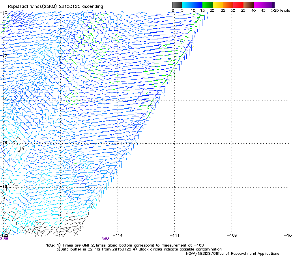Click the '-14' latitude label
The width and height of the screenshot is (292, 256).
pyautogui.click(x=4, y=99)
